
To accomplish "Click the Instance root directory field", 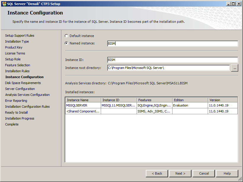I will point(168,68).
